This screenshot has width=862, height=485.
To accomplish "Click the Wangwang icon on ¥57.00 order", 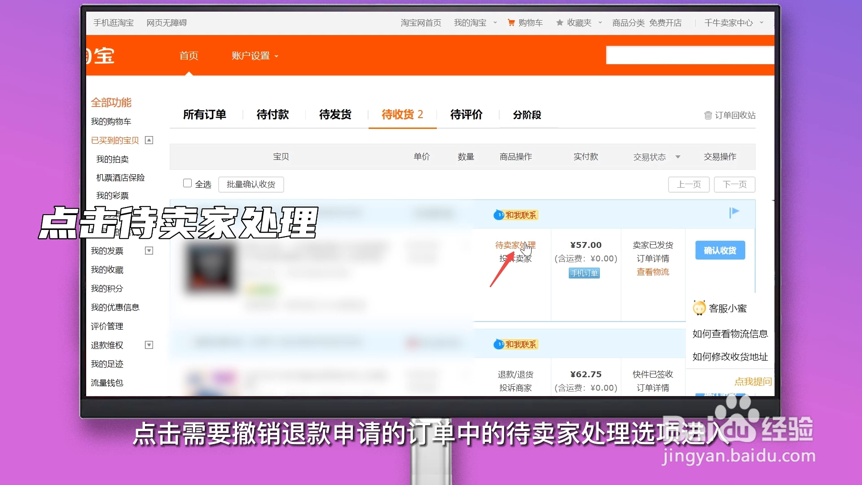I will coord(498,215).
